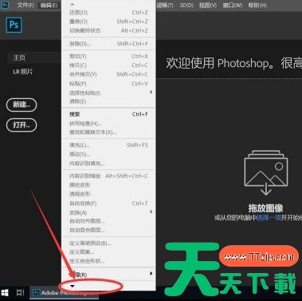The height and width of the screenshot is (301, 302).
Task: Choose 重做(O) Shift+Ctrl+Z
Action: click(108, 22)
